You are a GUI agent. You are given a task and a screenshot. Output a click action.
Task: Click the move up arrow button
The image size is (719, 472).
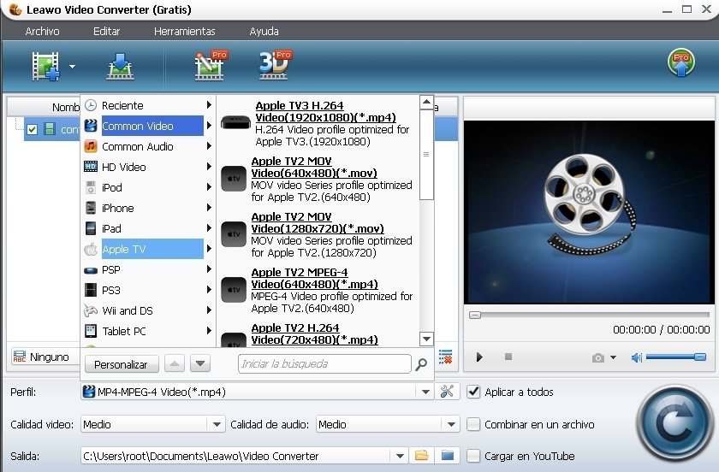click(x=175, y=364)
